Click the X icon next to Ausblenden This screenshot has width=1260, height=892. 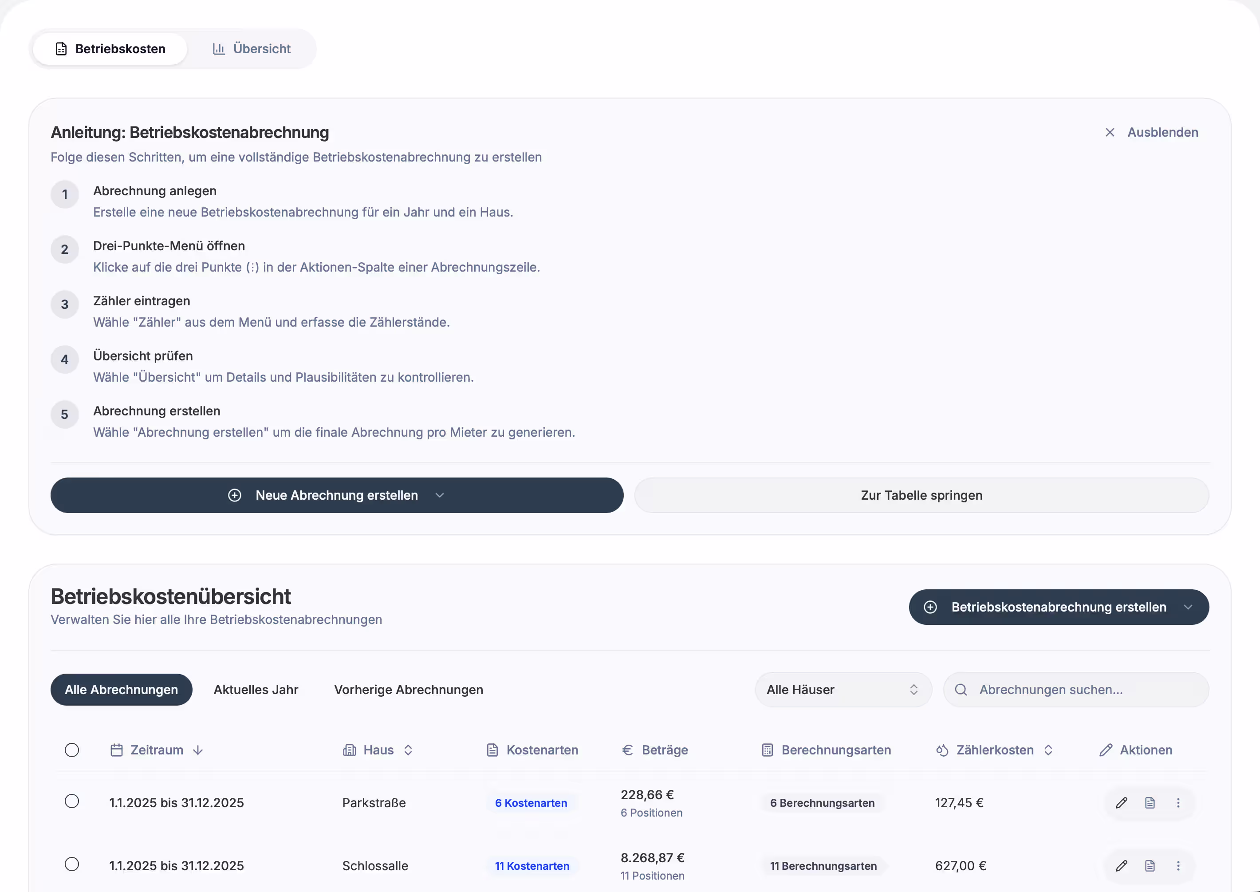(1110, 132)
